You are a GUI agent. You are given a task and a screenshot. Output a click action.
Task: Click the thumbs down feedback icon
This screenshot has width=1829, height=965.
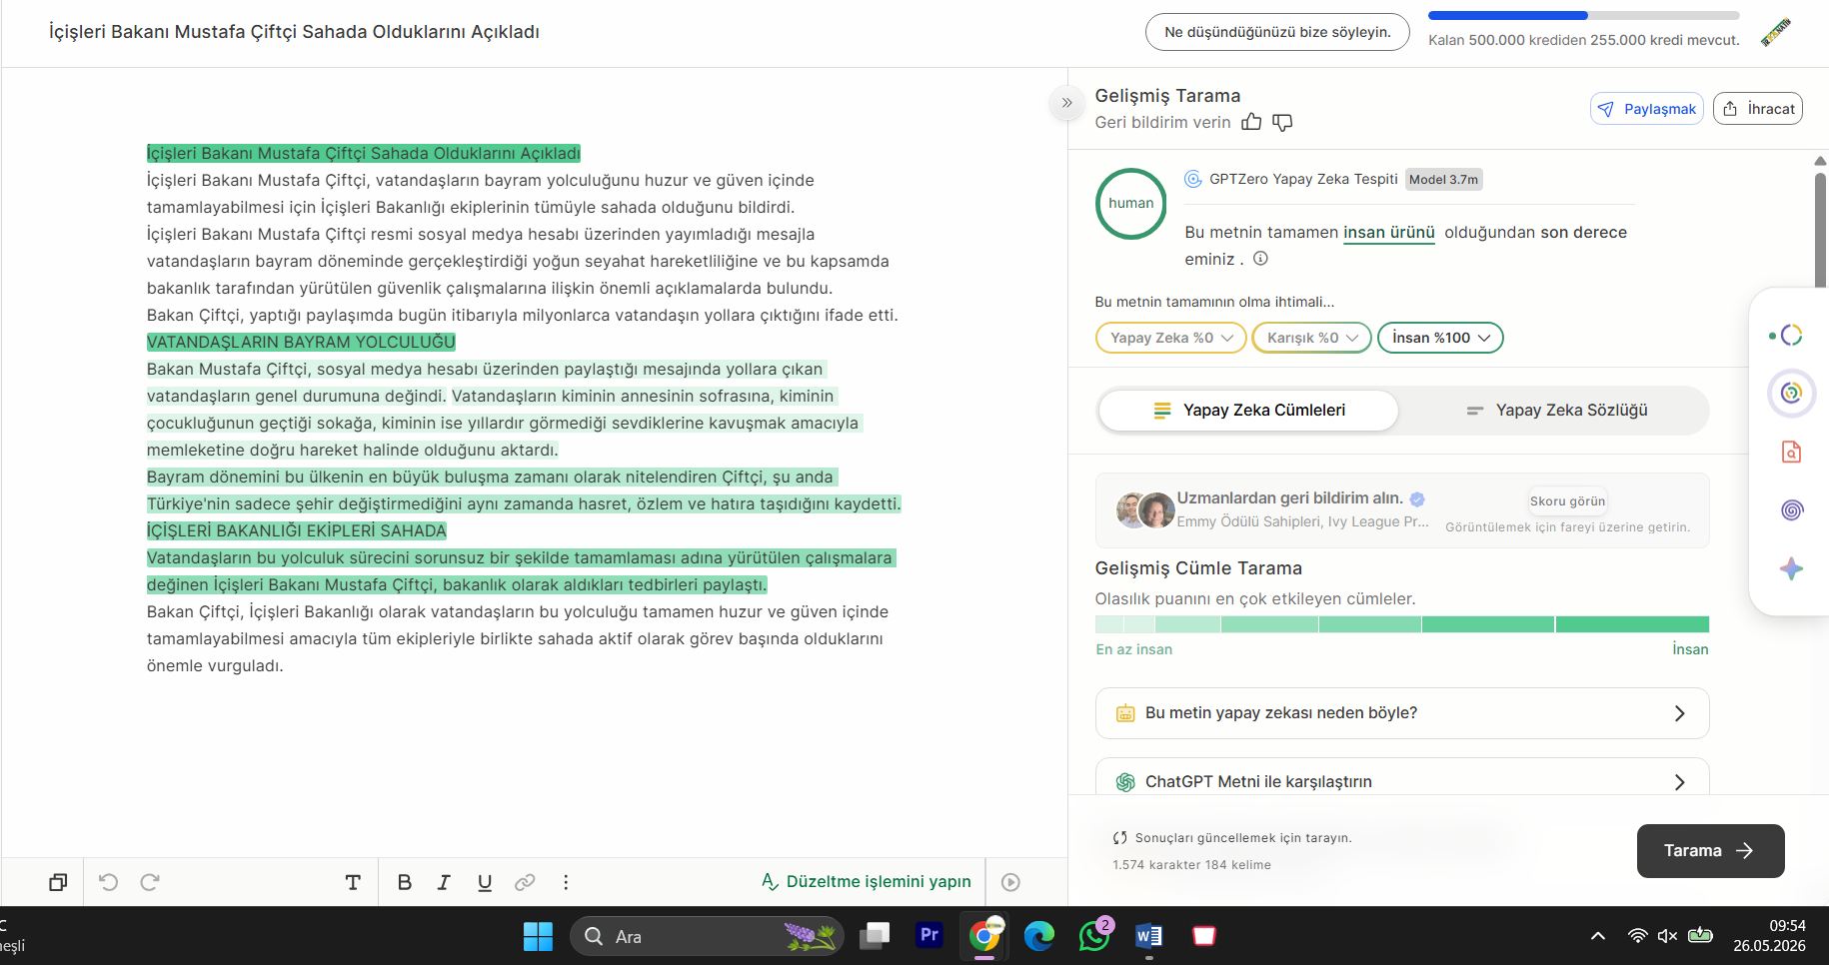1282,122
